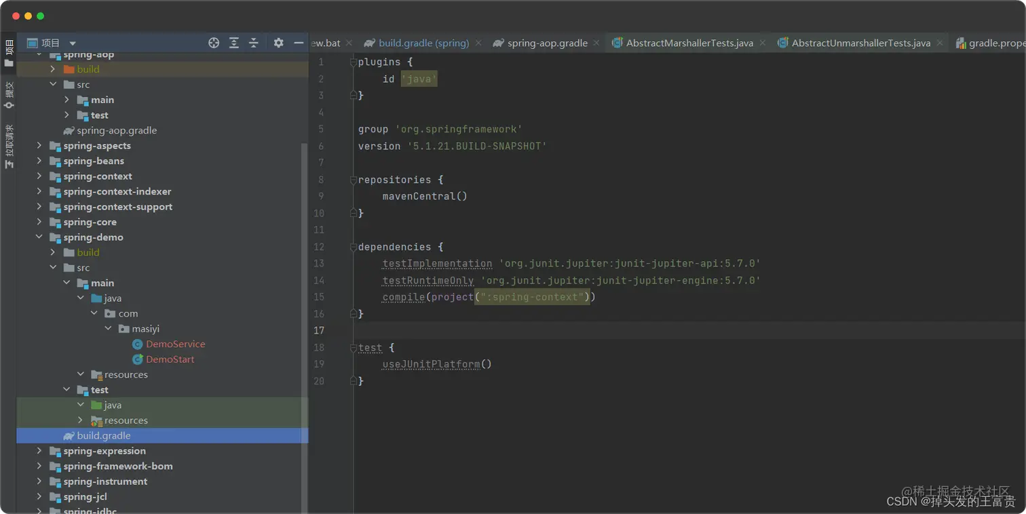Click the fold end marker at line 10
1026x514 pixels.
[x=353, y=213]
